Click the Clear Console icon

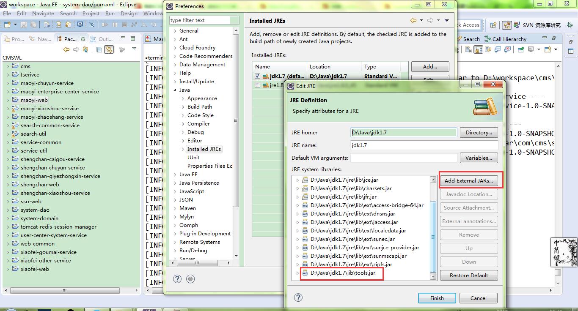tap(468, 49)
